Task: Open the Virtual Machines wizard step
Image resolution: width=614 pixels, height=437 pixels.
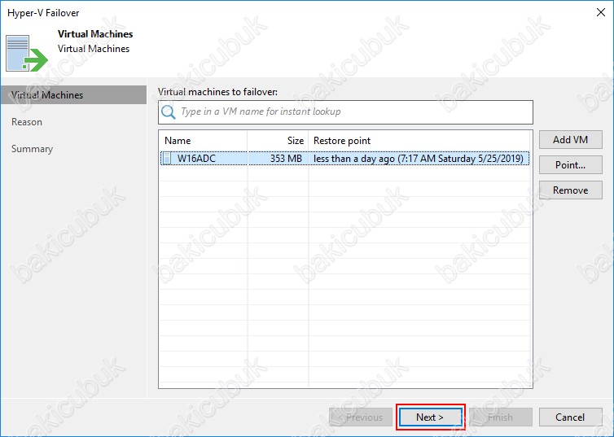Action: pos(47,95)
